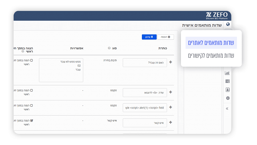Edit title field איש קשר
The height and width of the screenshot is (145, 257).
click(x=145, y=123)
